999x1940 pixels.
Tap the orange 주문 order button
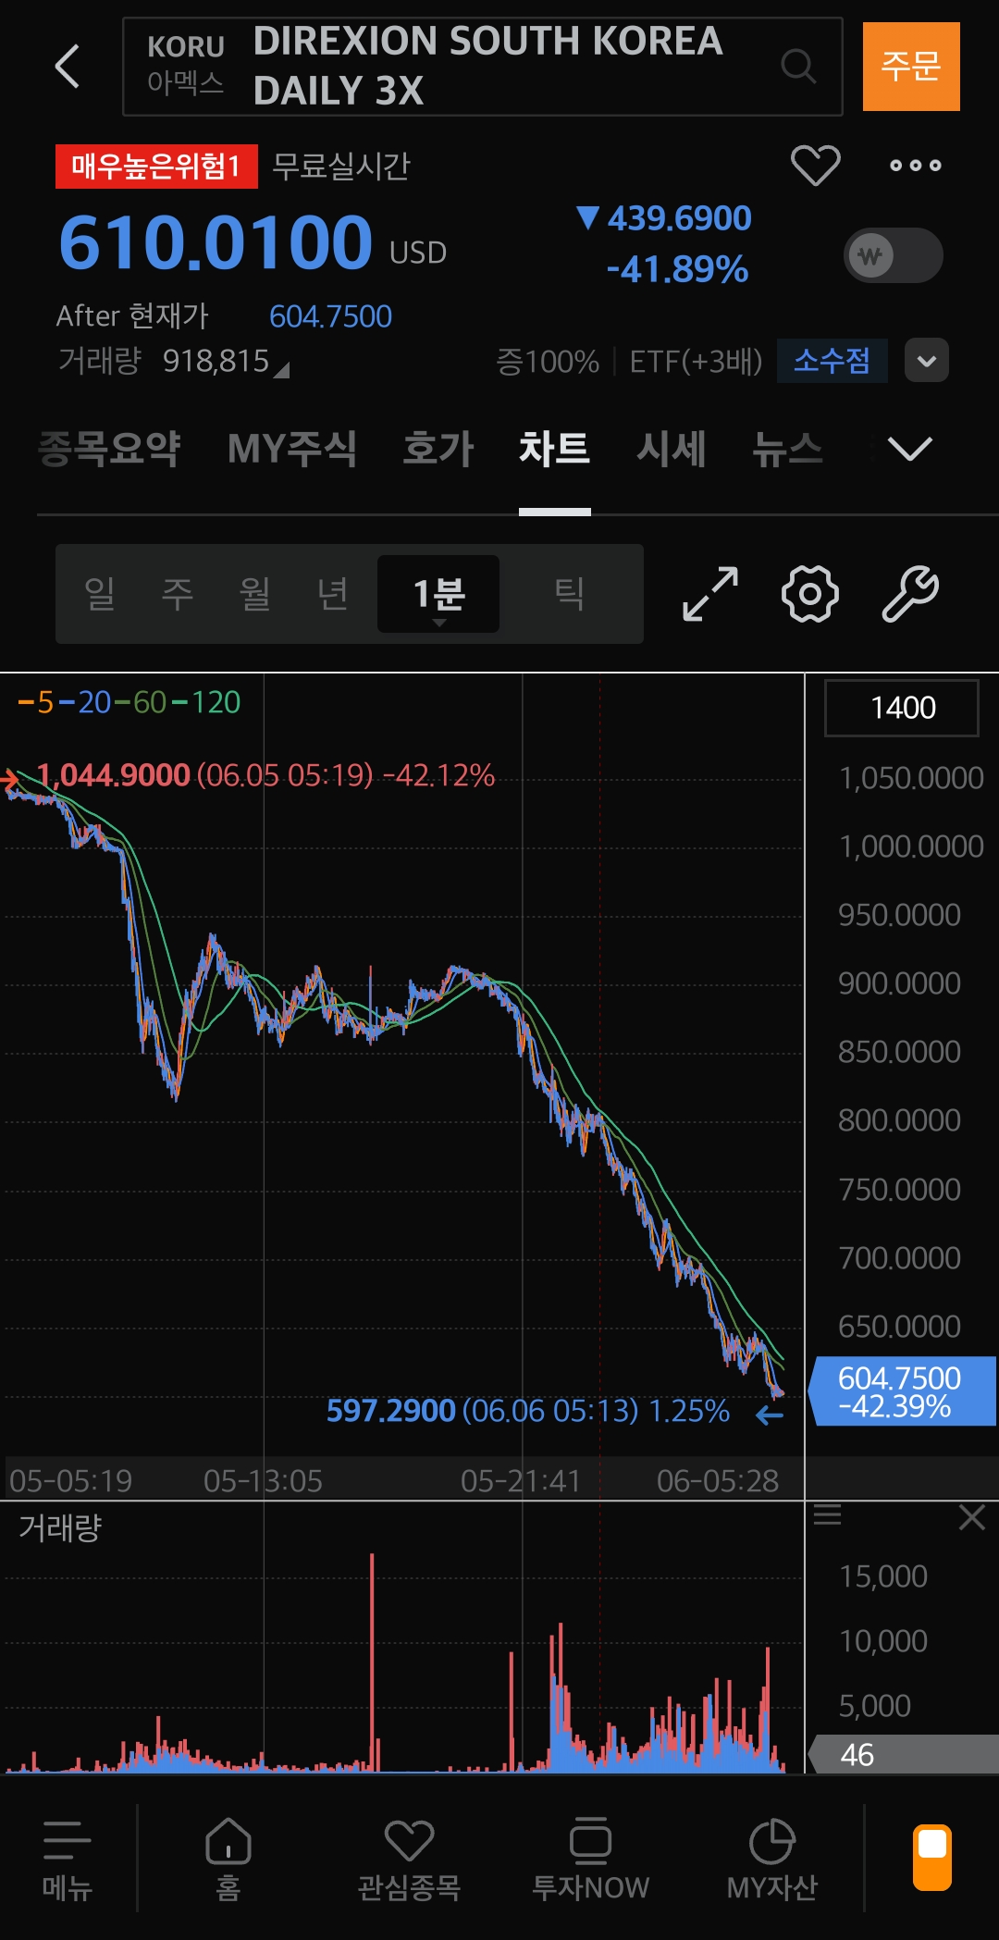[x=911, y=67]
